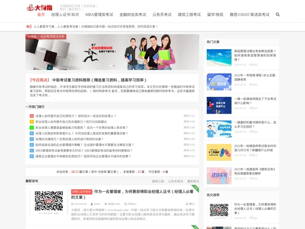Open 2022年一早视频课程+讲义全套 article
Image resolution: width=305 pixels, height=229 pixels.
[x=255, y=77]
